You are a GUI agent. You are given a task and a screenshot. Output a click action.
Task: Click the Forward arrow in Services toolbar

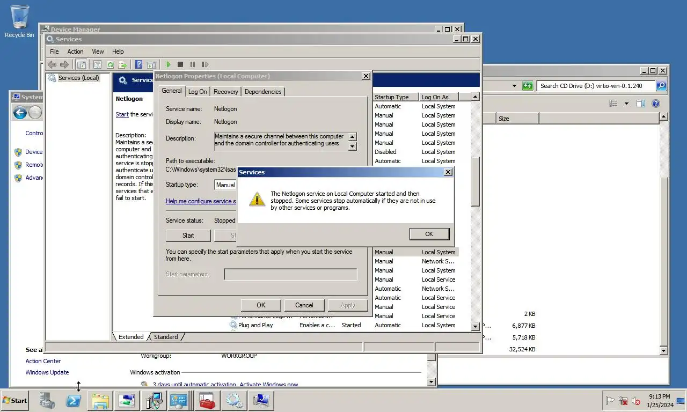[x=64, y=64]
